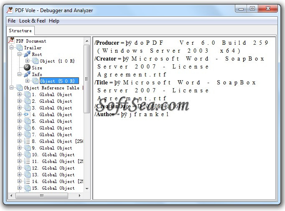Screen dimensions: 285x211
Task: Select the Structure tab
Action: [20, 31]
